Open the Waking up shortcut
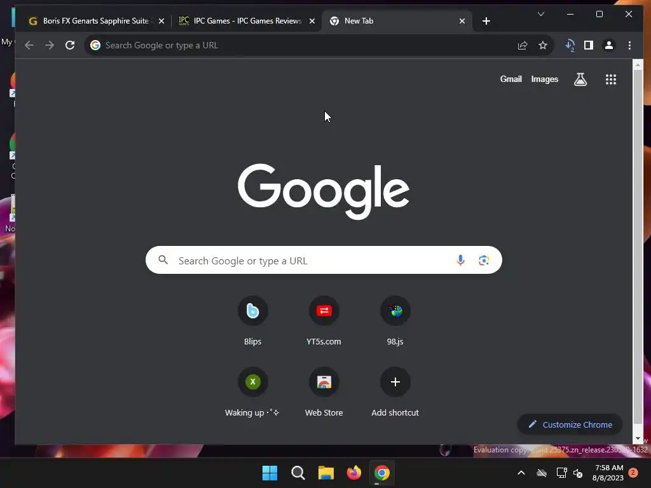Image resolution: width=651 pixels, height=488 pixels. coord(252,392)
